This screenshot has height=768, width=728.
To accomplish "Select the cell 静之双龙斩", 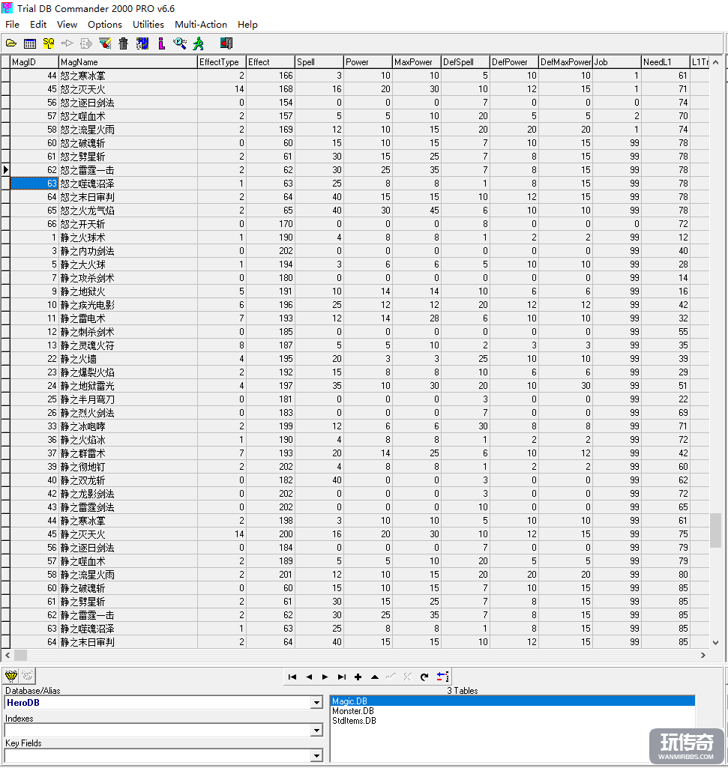I will (x=128, y=480).
